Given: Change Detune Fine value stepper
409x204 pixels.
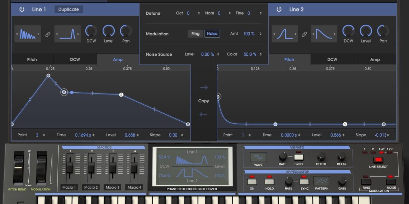Looking at the screenshot, I should point(260,13).
